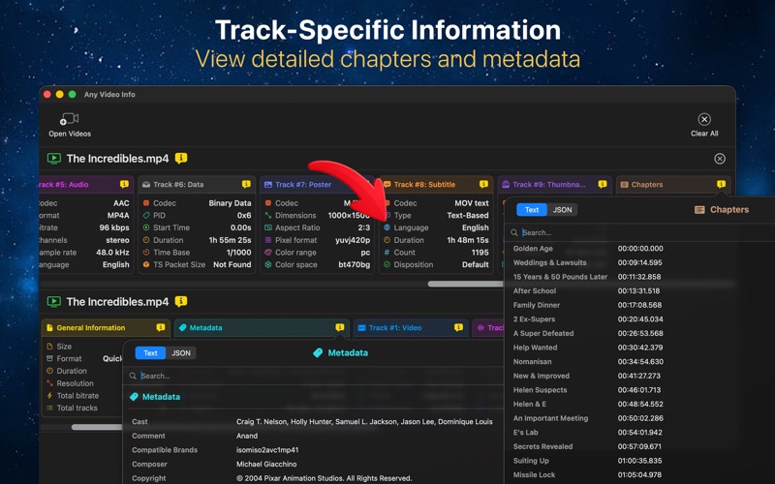This screenshot has width=775, height=484.
Task: Click info badge on Chapters card header
Action: tap(721, 184)
